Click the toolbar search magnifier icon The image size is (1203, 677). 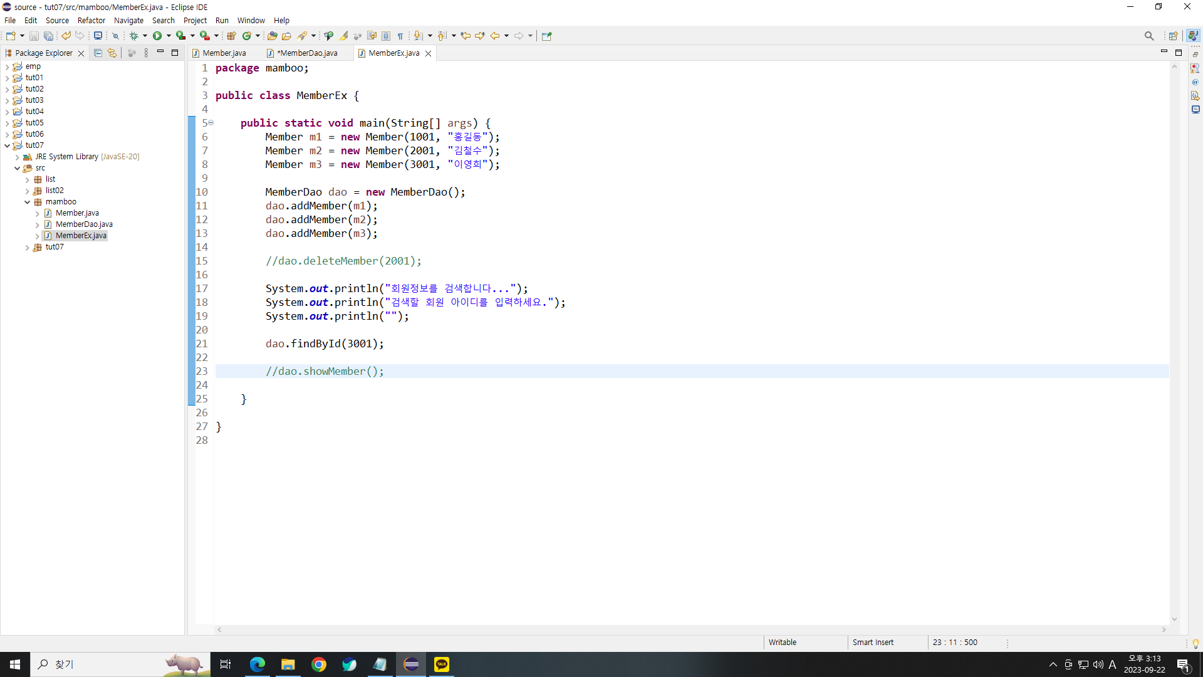pyautogui.click(x=1148, y=36)
